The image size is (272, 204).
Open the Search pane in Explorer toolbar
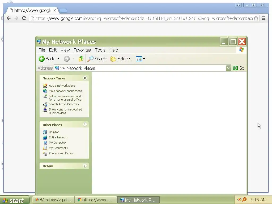click(97, 59)
